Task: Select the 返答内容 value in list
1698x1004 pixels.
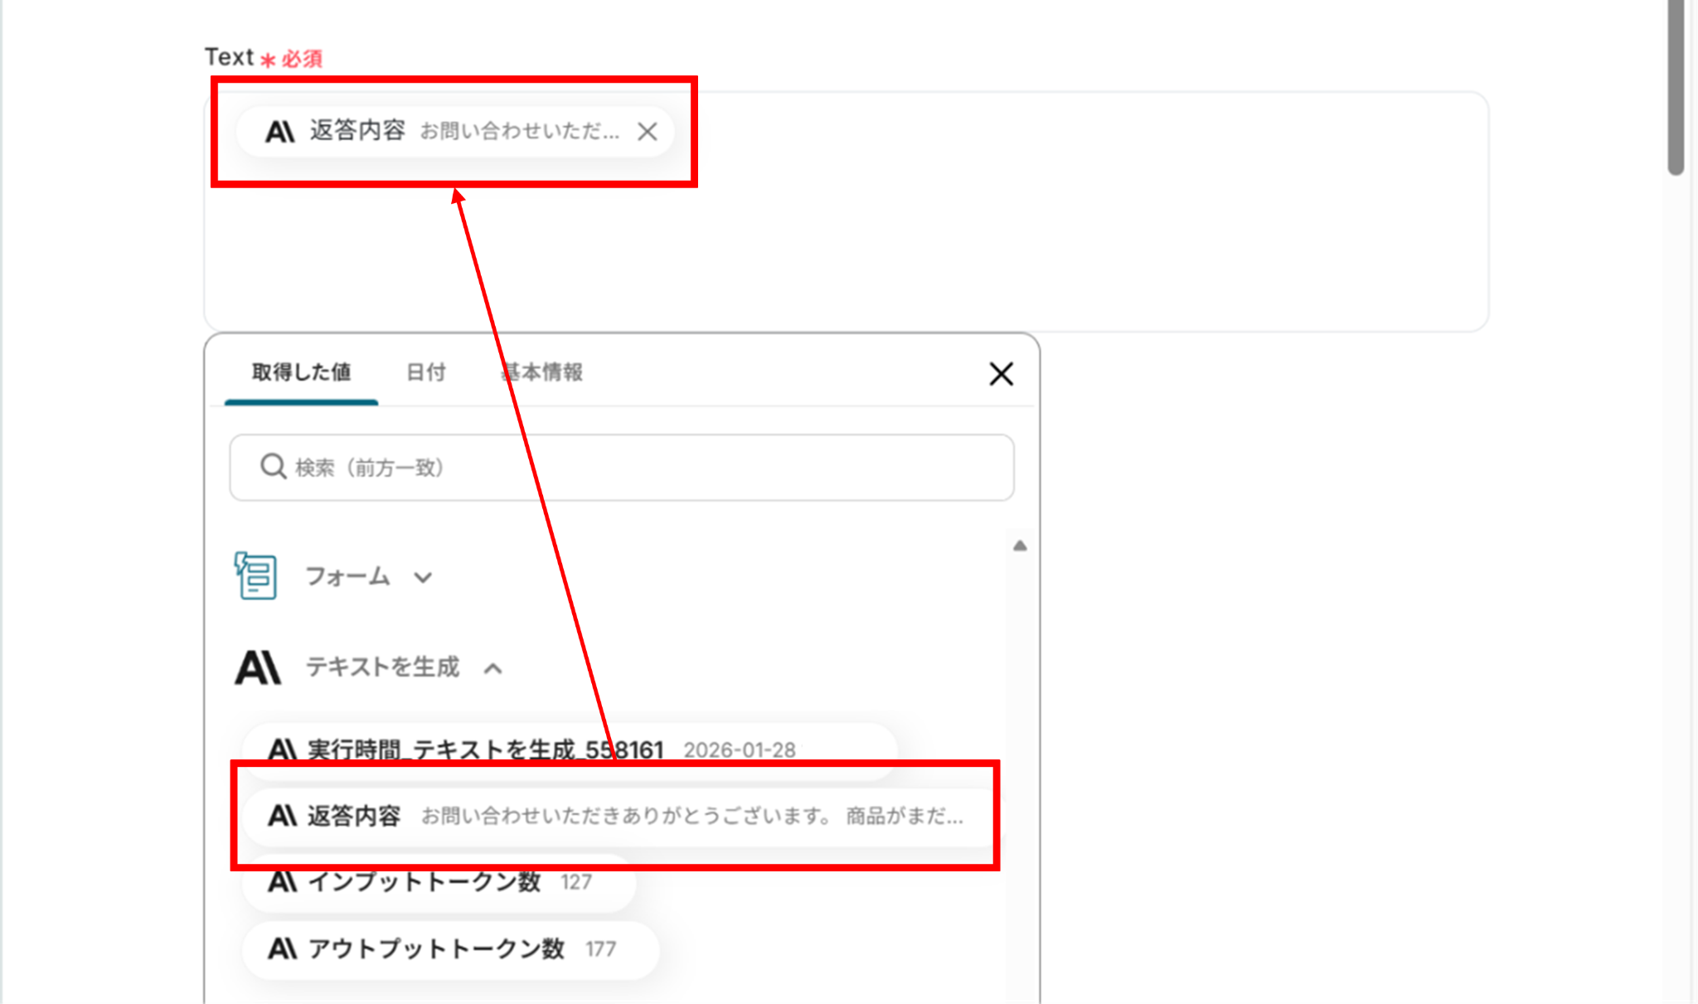Action: (x=614, y=816)
